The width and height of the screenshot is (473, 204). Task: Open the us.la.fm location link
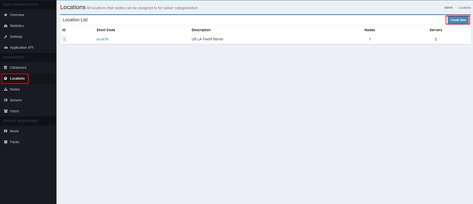(x=102, y=39)
